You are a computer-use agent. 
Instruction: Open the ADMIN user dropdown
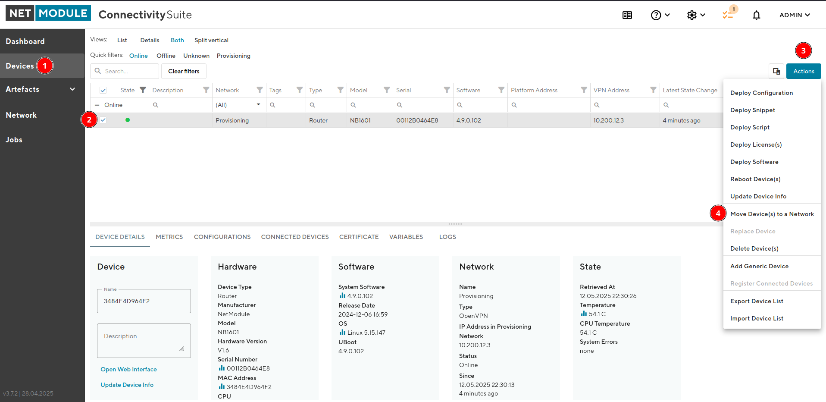pyautogui.click(x=795, y=15)
